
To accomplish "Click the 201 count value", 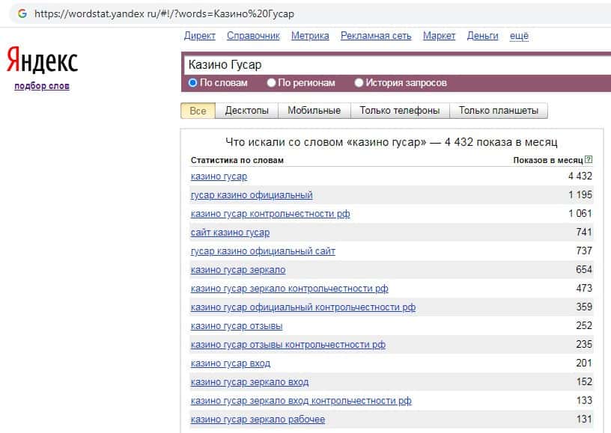I will [584, 363].
